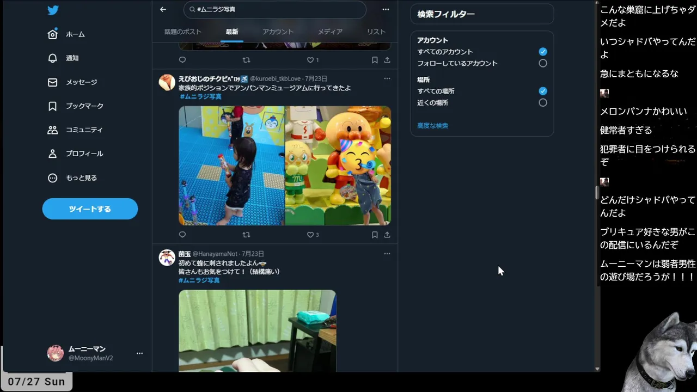This screenshot has width=697, height=392.
Task: Switch to メディア tab
Action: 330,32
